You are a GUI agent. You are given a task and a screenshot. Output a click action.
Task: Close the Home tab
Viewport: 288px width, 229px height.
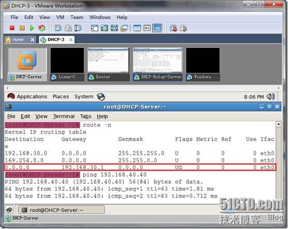(33, 39)
